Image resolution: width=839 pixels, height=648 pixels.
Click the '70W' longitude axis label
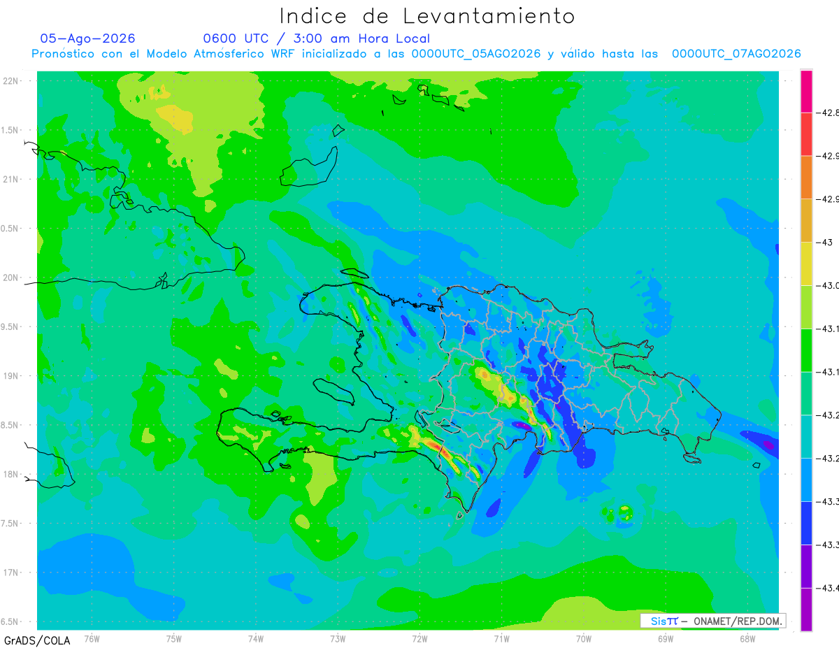[x=584, y=638]
